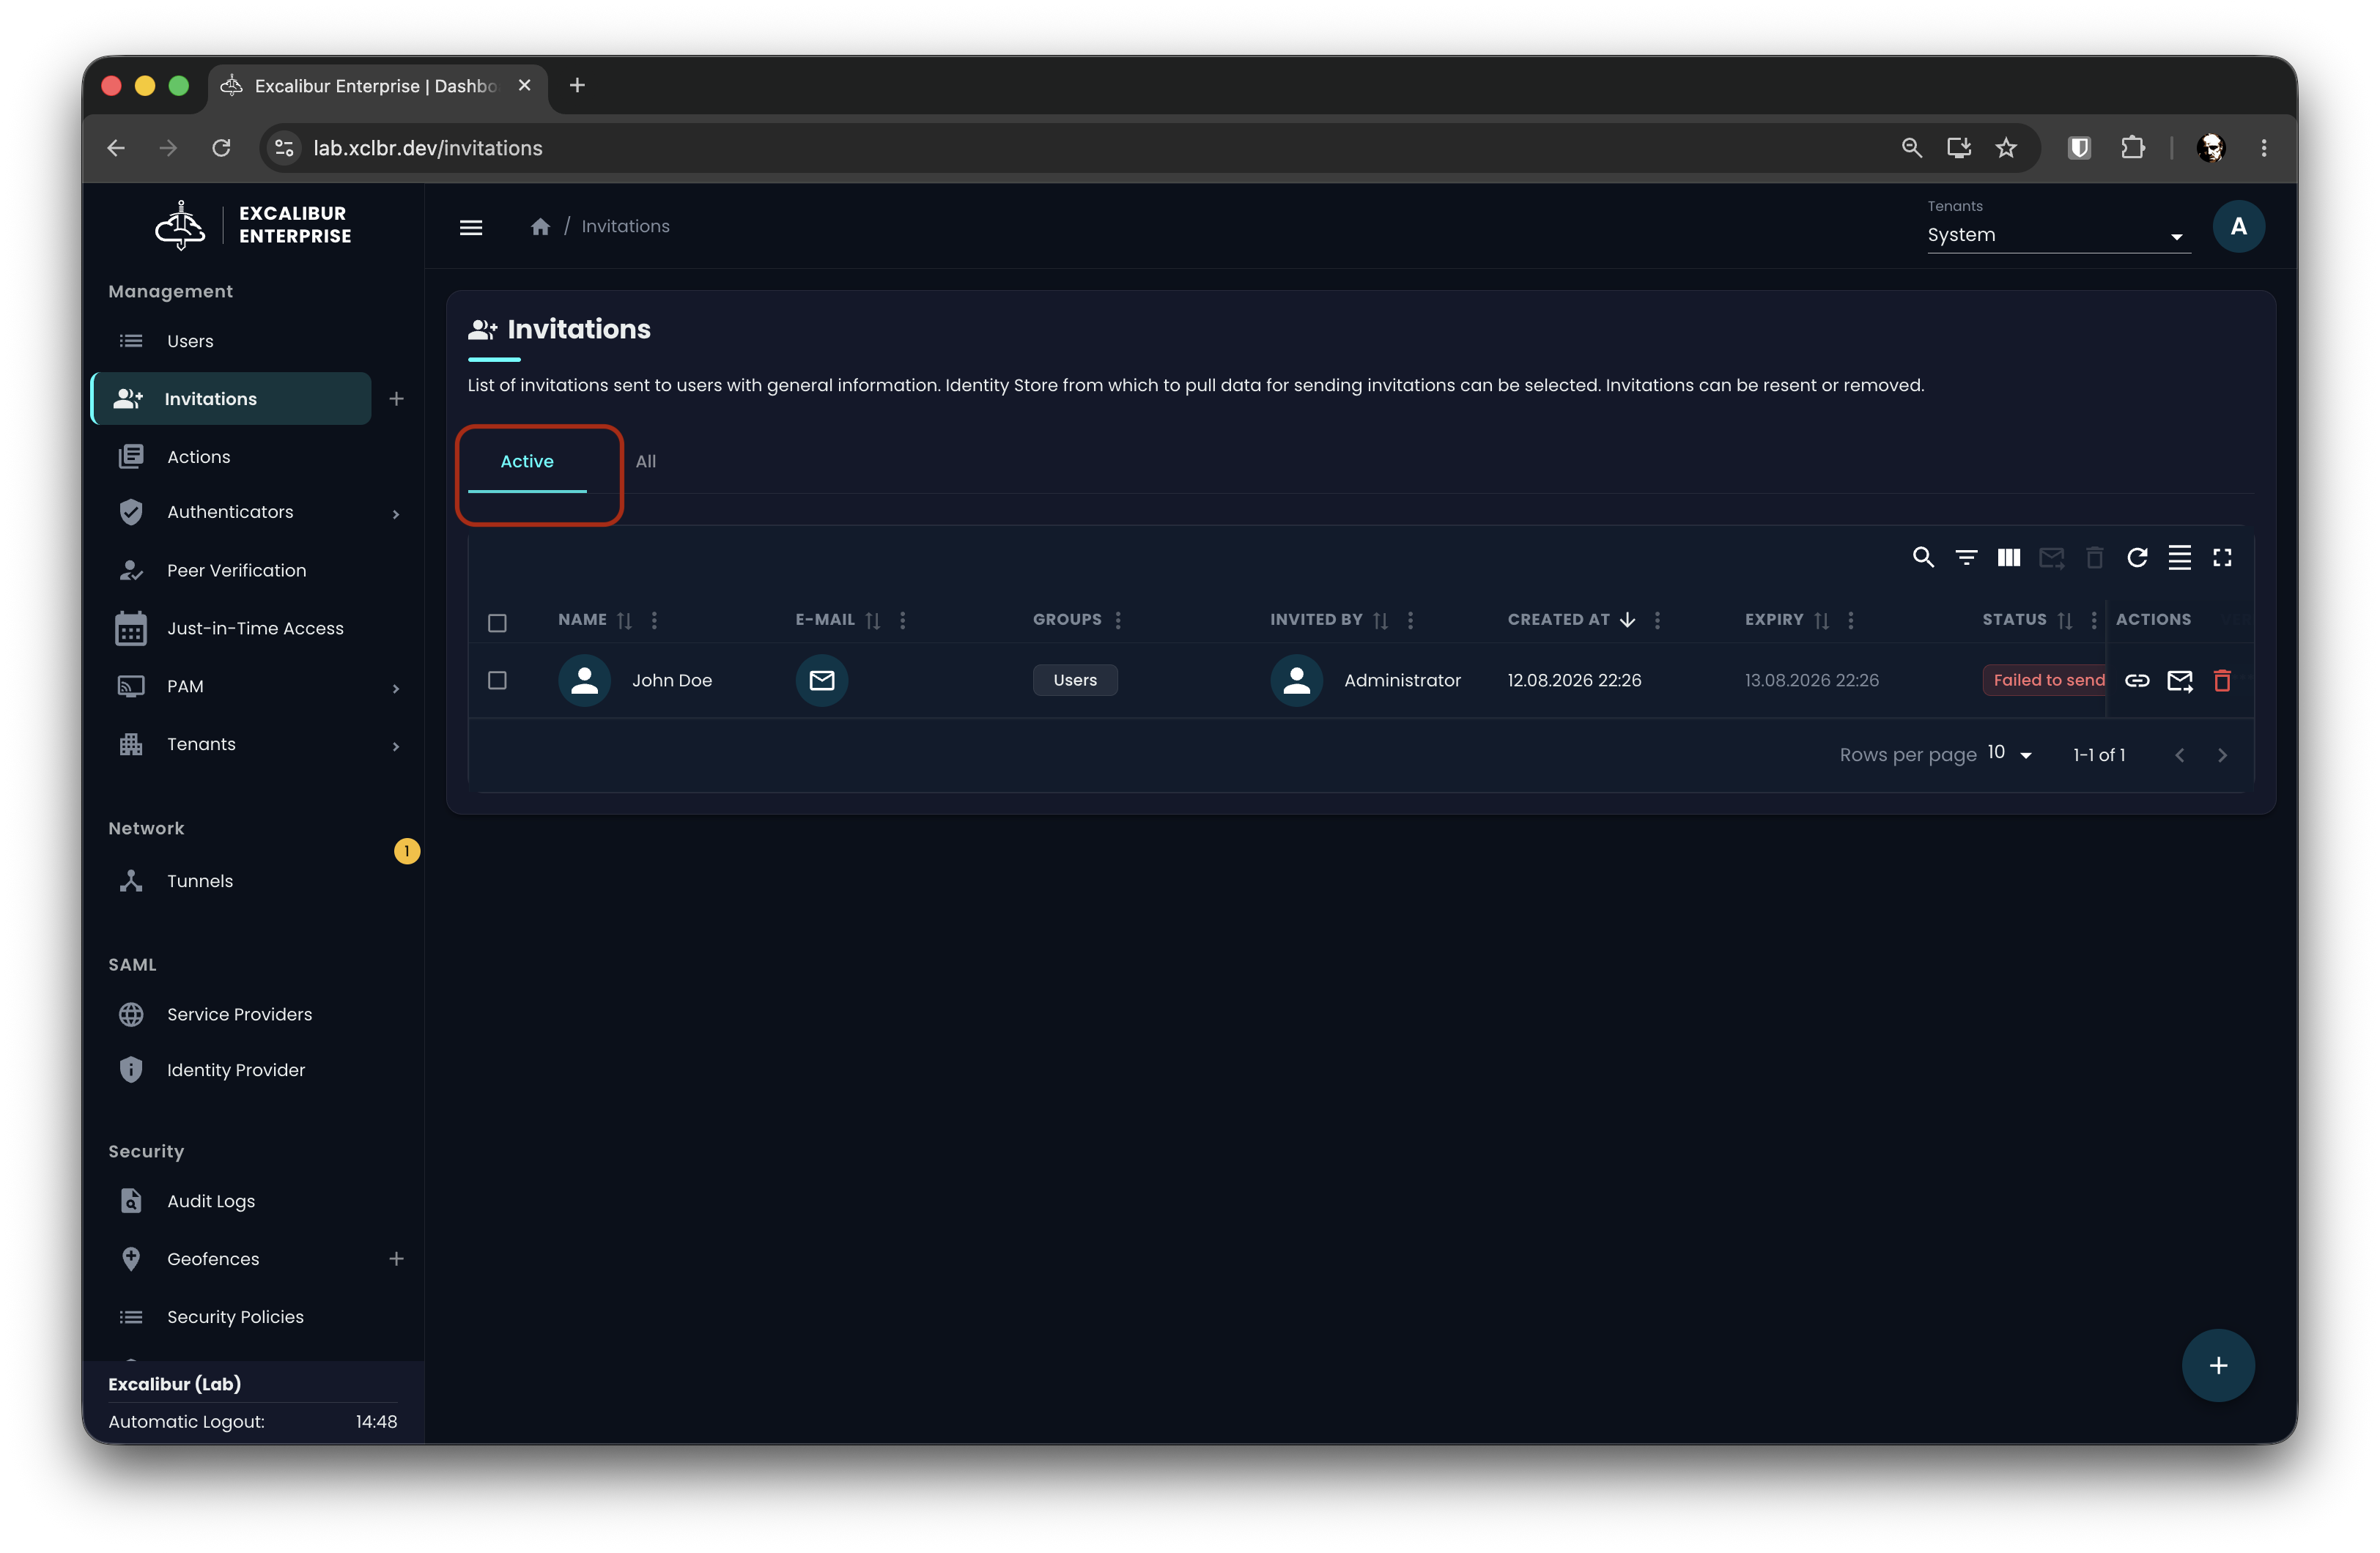
Task: Bookmark this page with the star icon
Action: click(x=2006, y=148)
